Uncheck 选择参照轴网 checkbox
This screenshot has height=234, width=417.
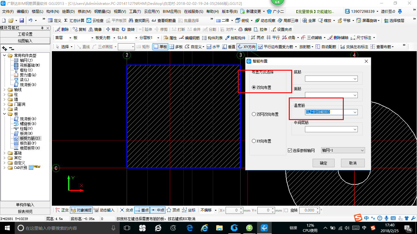(290, 151)
